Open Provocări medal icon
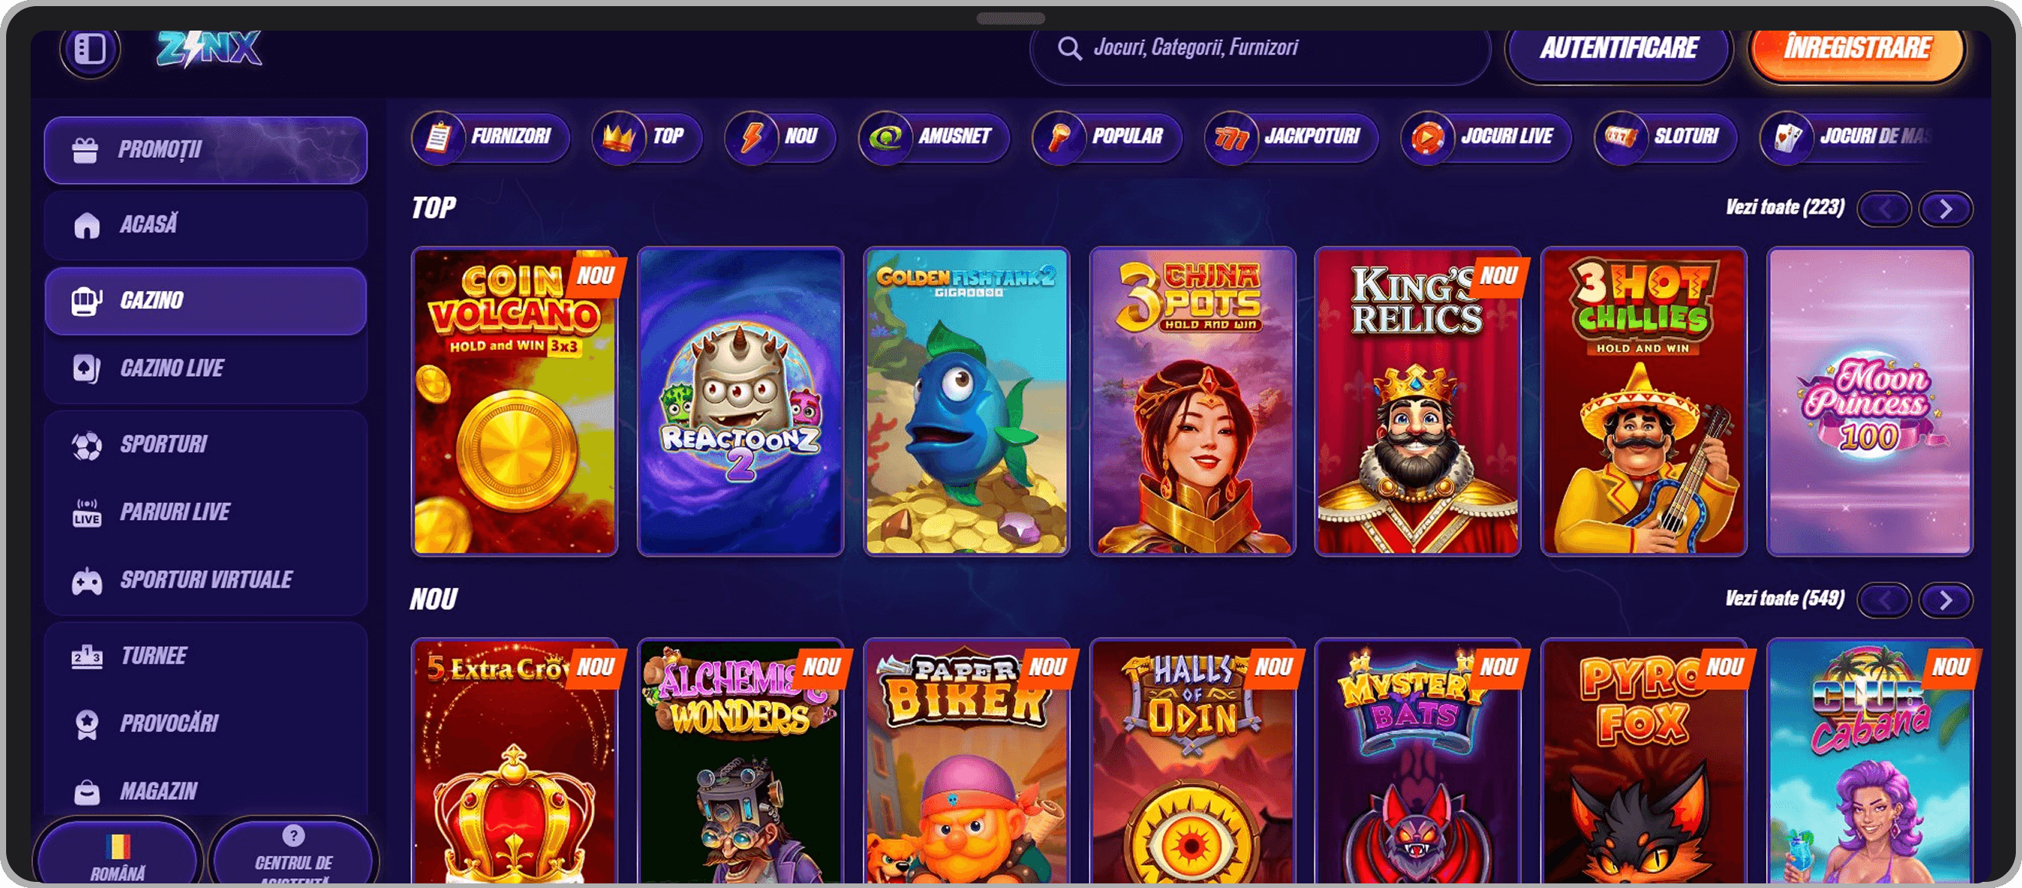 (87, 724)
